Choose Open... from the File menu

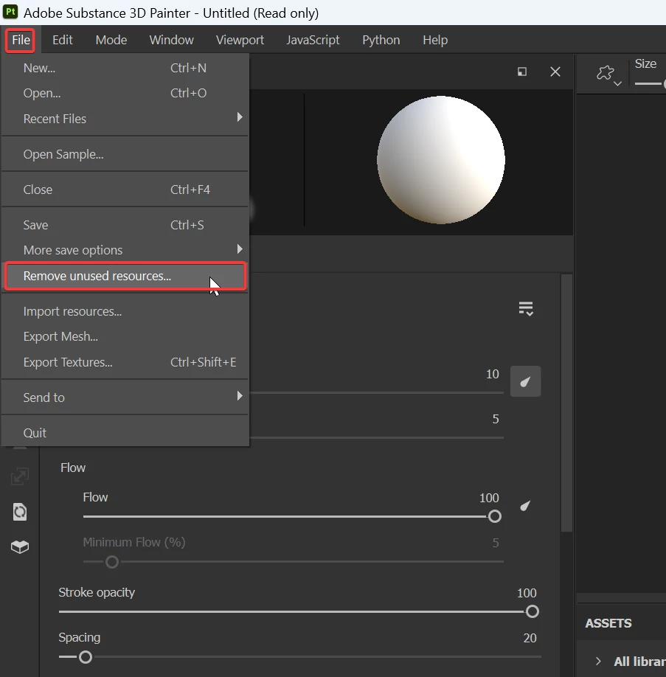125,93
